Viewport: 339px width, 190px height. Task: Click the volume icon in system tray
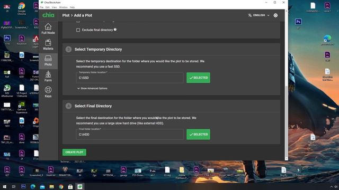coord(336,187)
